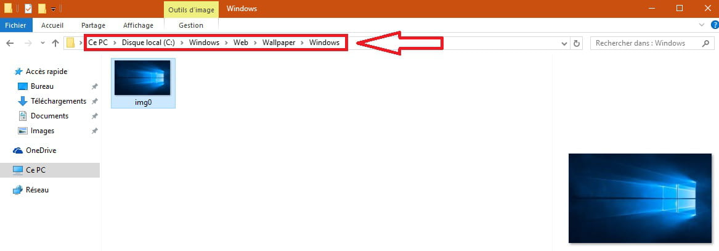
Task: Click the pin icon beside Bureau
Action: (x=94, y=86)
